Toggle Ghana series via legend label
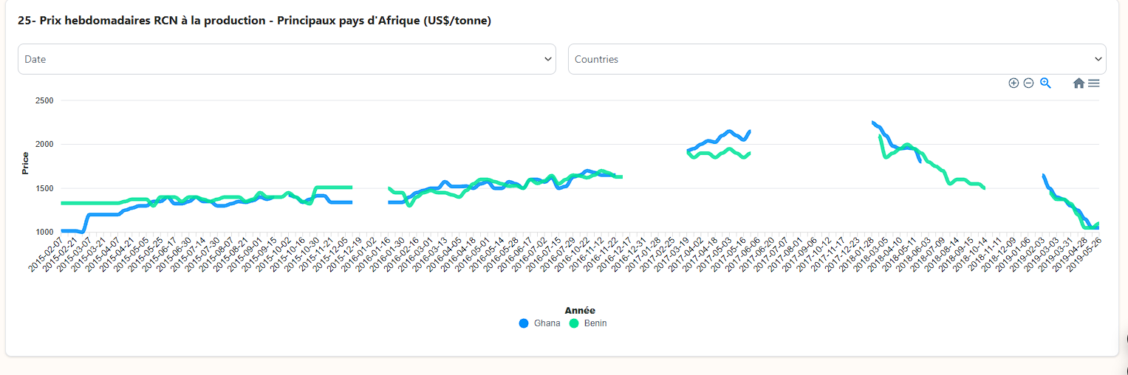Viewport: 1128px width, 375px height. click(547, 323)
